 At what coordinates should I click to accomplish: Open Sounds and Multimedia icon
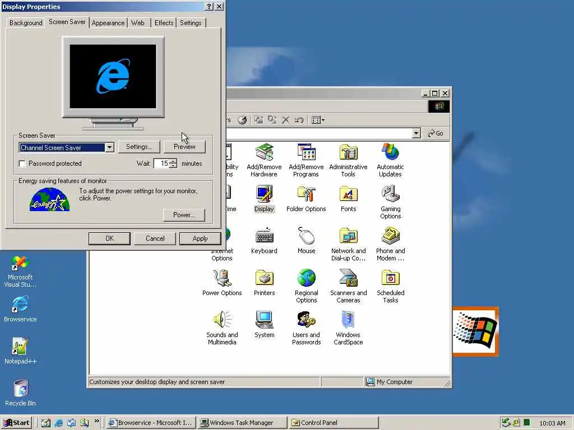coord(222,328)
